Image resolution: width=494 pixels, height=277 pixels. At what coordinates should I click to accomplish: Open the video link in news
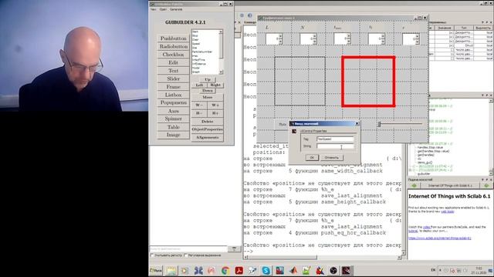coord(427,227)
